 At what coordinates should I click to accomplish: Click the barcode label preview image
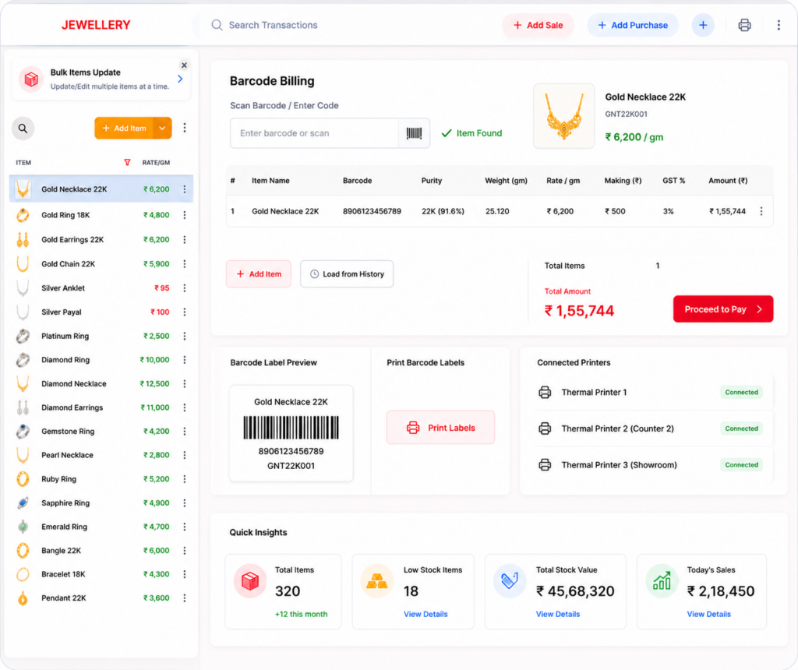point(291,428)
